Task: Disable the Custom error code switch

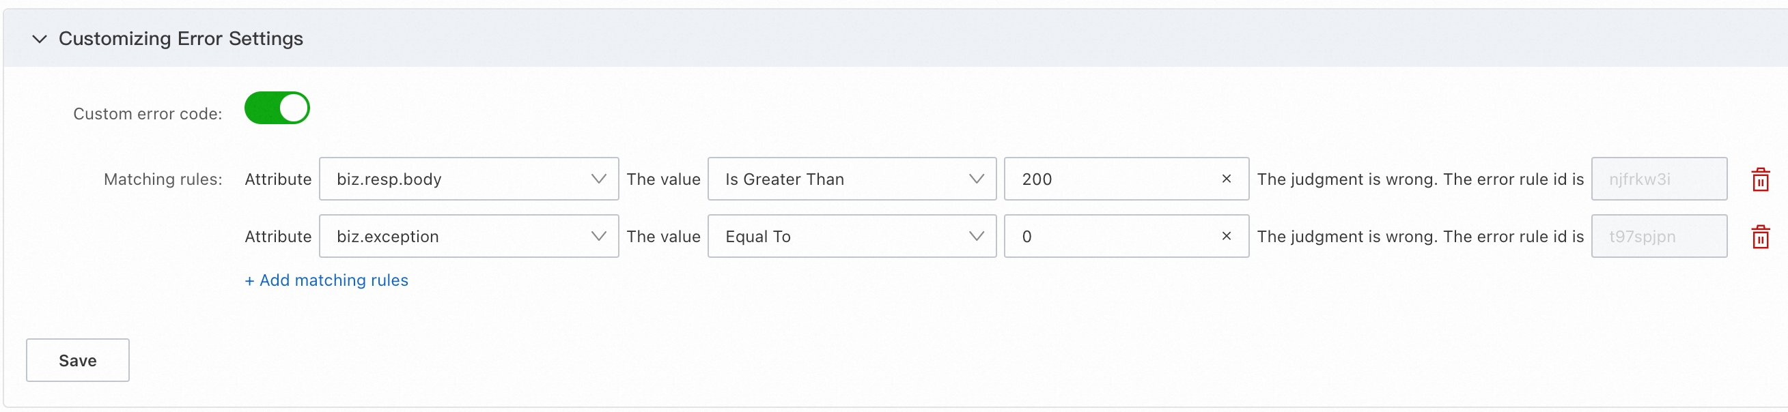Action: click(277, 108)
